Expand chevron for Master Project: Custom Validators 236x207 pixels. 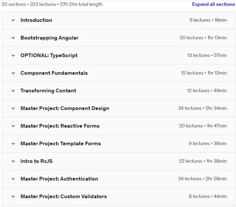tap(13, 196)
